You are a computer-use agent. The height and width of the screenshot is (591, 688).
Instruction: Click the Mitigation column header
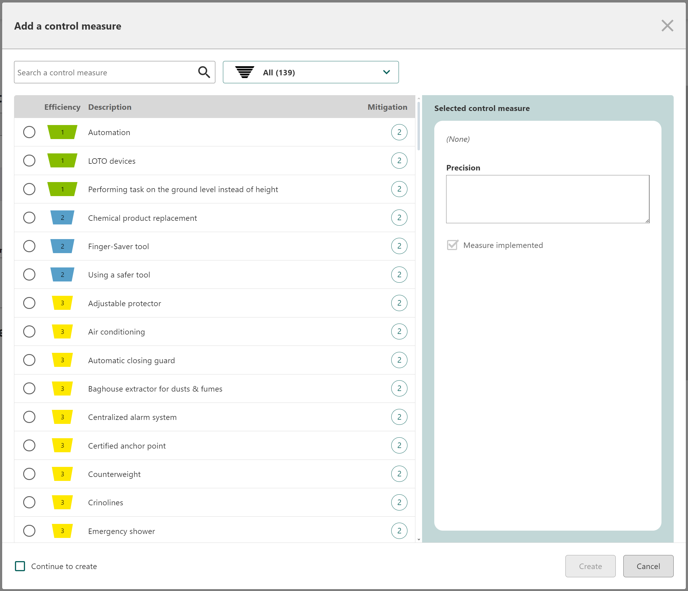coord(387,107)
